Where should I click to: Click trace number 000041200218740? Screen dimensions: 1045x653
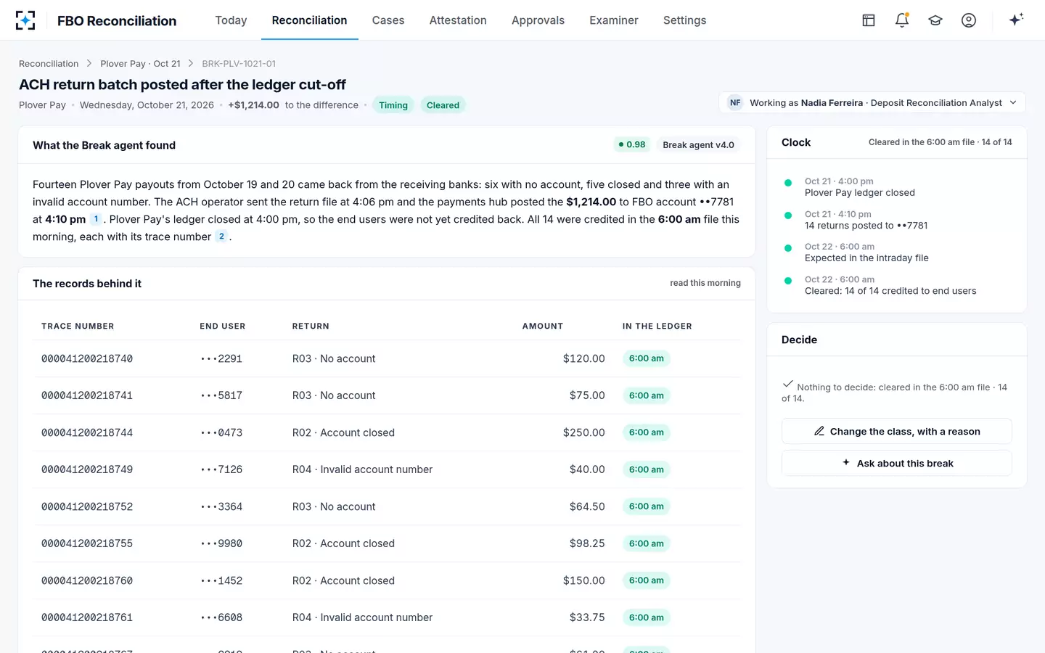pyautogui.click(x=87, y=358)
